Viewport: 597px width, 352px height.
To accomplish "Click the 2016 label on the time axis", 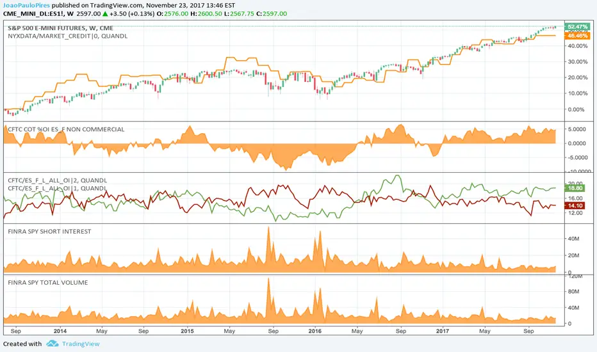I will (x=315, y=331).
